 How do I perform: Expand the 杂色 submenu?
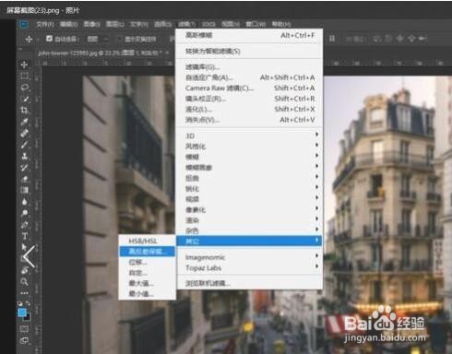click(249, 230)
